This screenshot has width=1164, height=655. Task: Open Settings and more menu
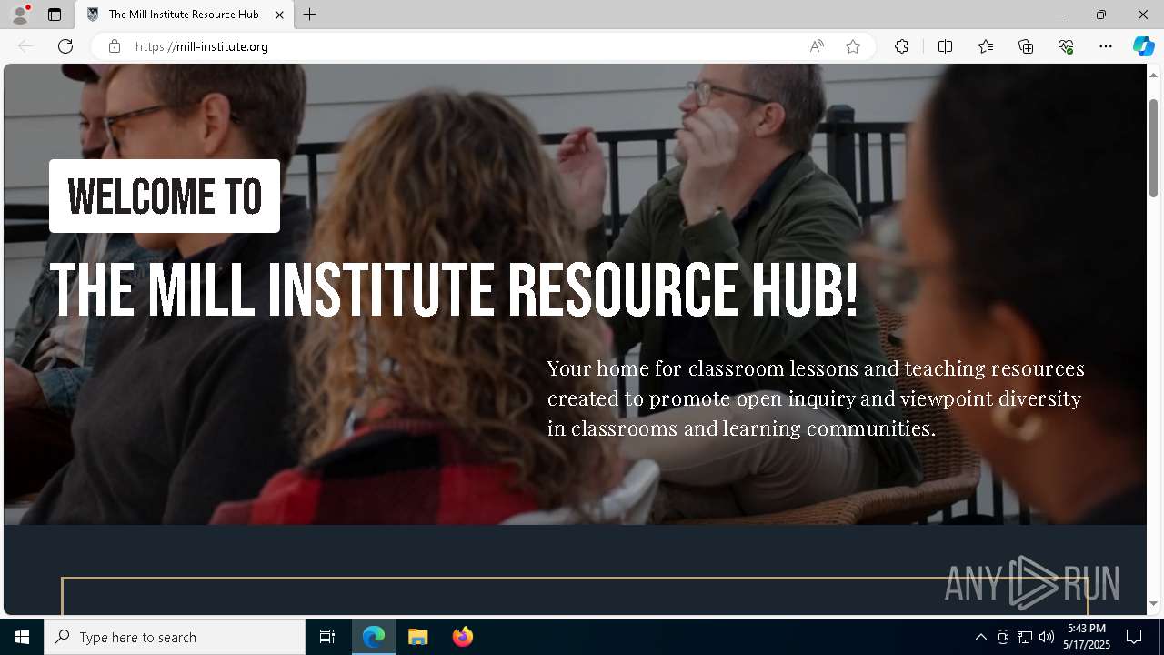tap(1106, 46)
